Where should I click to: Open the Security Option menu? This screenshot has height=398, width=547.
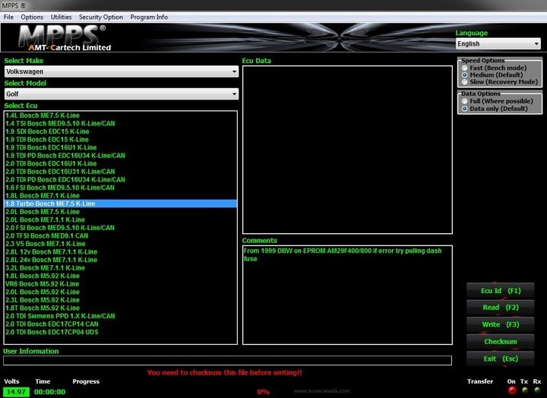click(100, 17)
